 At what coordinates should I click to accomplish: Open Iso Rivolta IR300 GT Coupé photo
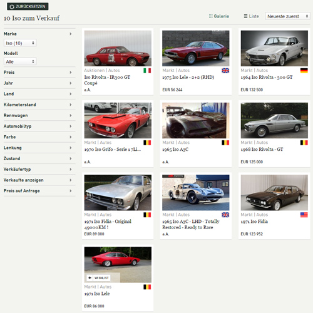[118, 48]
